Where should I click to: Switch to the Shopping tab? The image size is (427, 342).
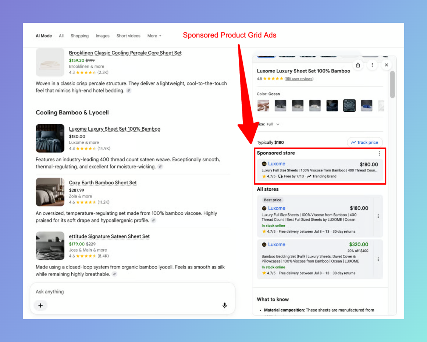[79, 36]
